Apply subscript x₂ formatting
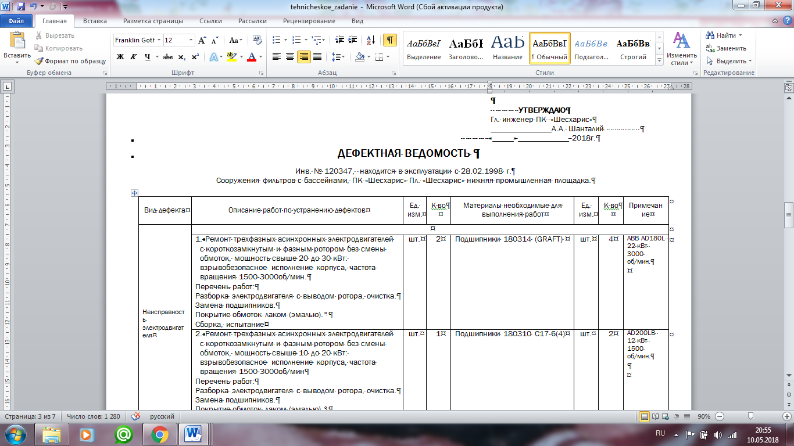 click(181, 57)
